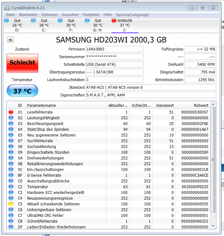
Task: Select the Schlecht disk I: tab
Action: (x=124, y=25)
